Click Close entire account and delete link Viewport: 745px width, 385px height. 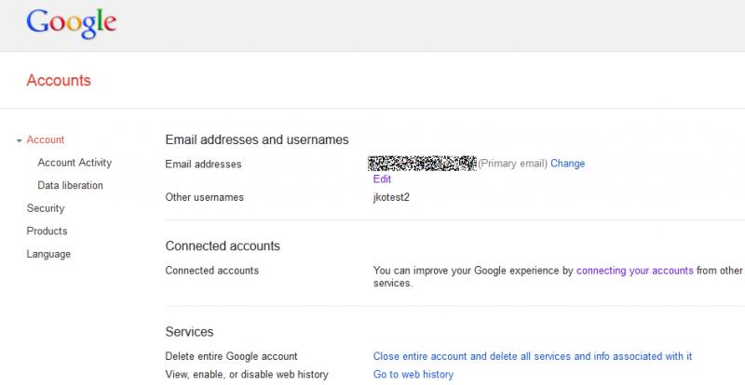pyautogui.click(x=532, y=356)
